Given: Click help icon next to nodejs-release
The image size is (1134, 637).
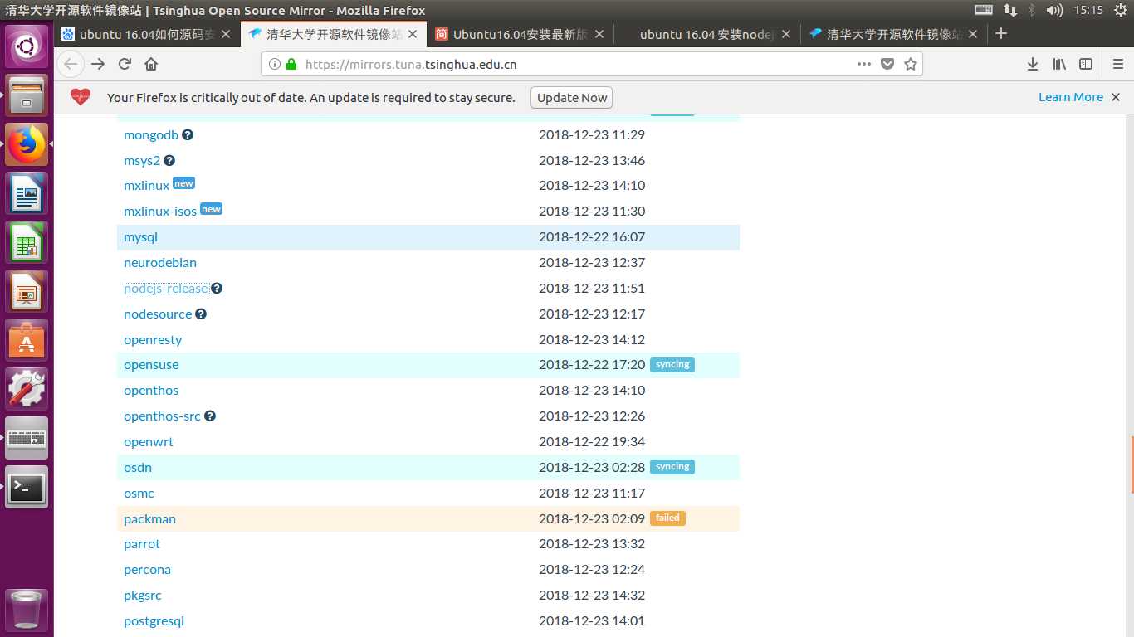Looking at the screenshot, I should tap(217, 288).
